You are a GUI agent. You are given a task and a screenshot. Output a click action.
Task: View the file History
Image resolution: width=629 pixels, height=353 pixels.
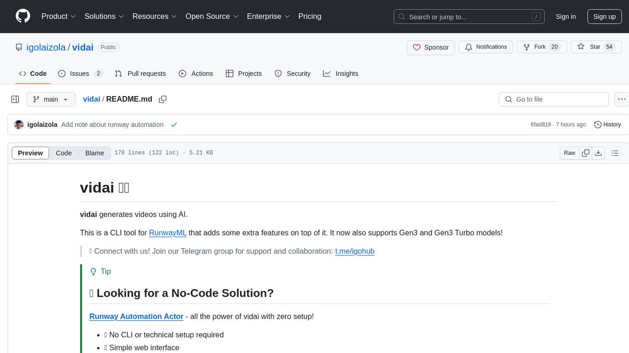click(x=607, y=125)
